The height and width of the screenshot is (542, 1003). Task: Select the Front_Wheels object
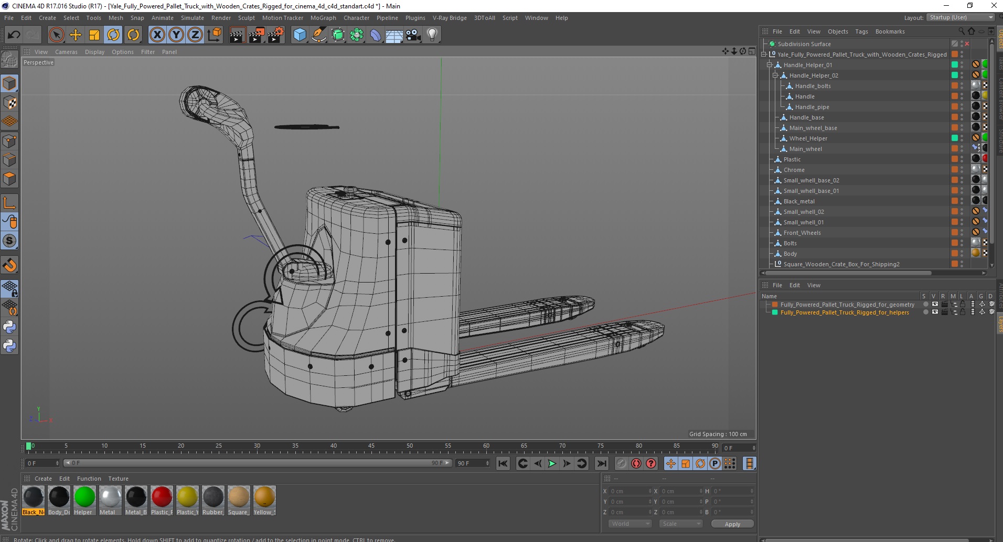coord(802,233)
